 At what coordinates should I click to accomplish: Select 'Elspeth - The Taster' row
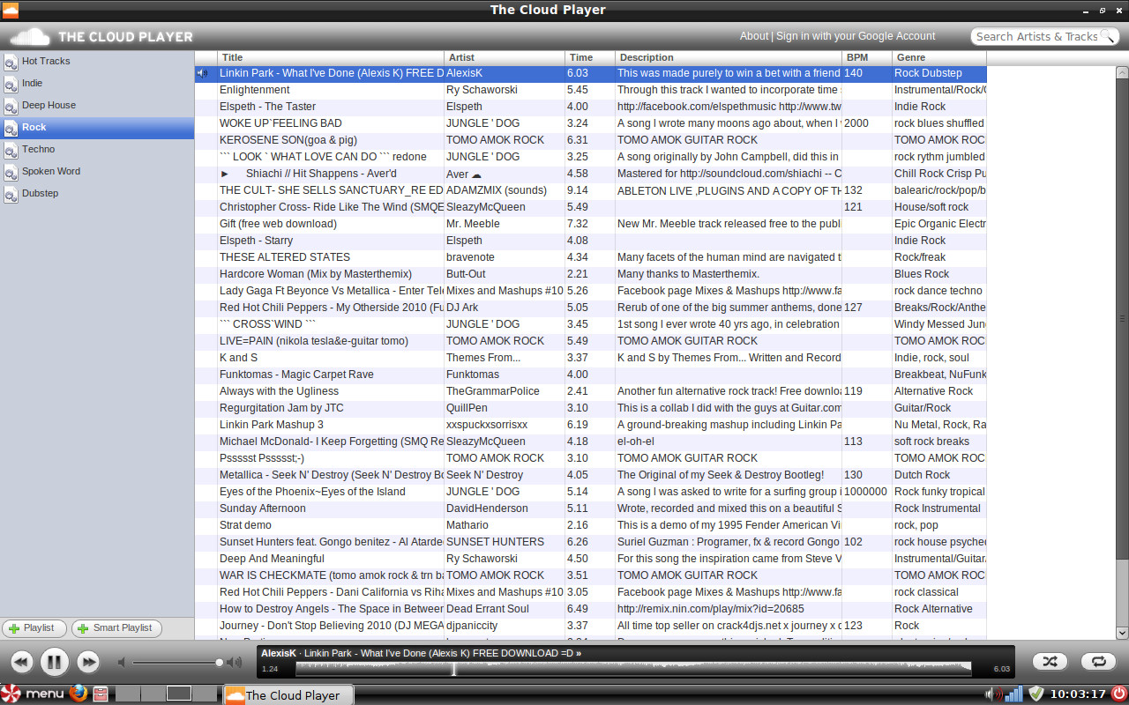click(590, 107)
